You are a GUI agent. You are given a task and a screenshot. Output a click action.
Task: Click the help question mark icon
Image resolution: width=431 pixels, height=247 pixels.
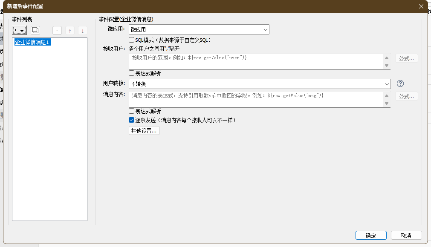[x=400, y=83]
